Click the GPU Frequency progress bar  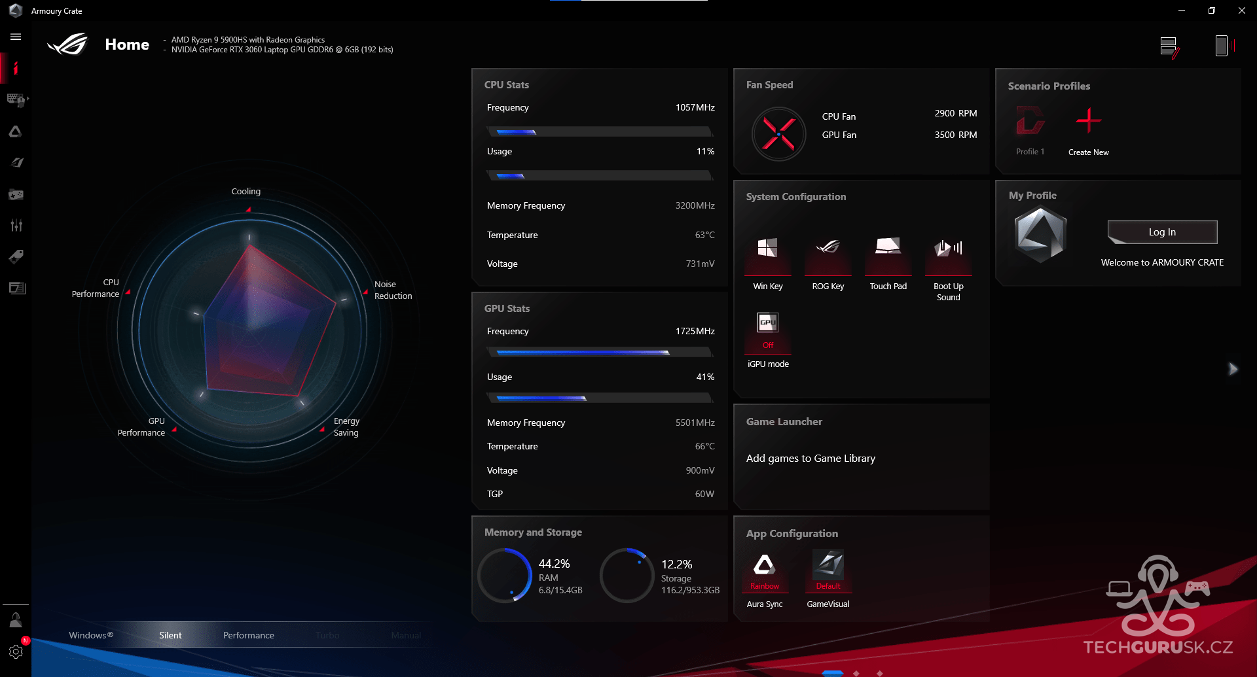600,353
